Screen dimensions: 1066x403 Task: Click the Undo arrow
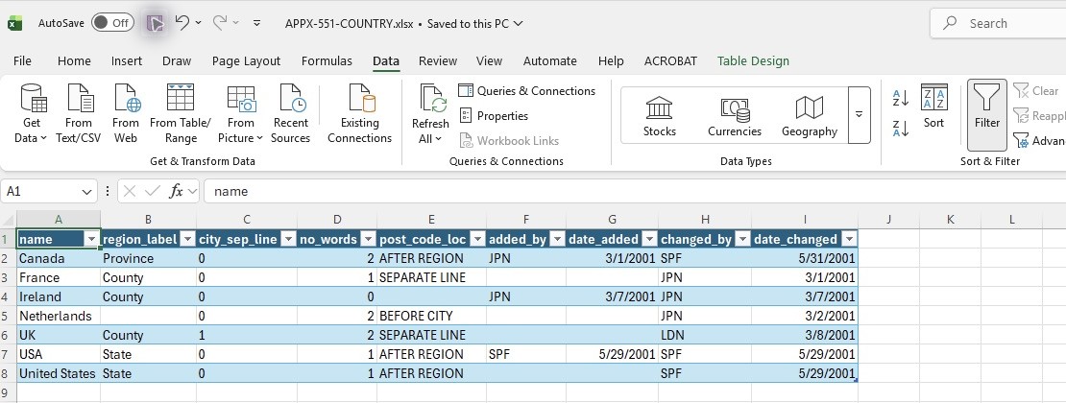click(182, 22)
